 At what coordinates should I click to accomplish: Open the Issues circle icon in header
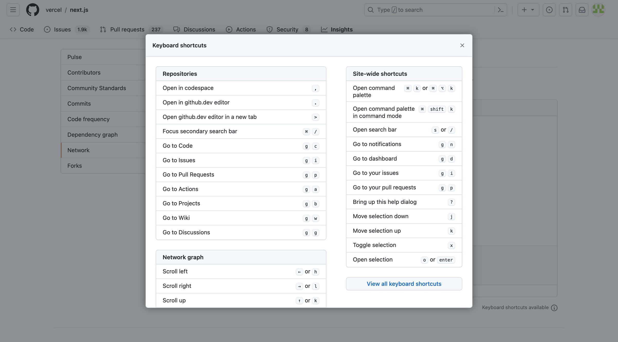click(x=549, y=10)
